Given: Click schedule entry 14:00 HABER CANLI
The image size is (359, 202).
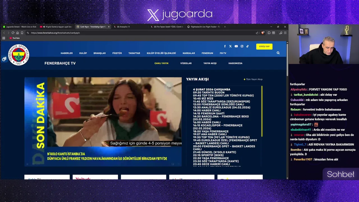Looking at the screenshot, I should 207,111.
